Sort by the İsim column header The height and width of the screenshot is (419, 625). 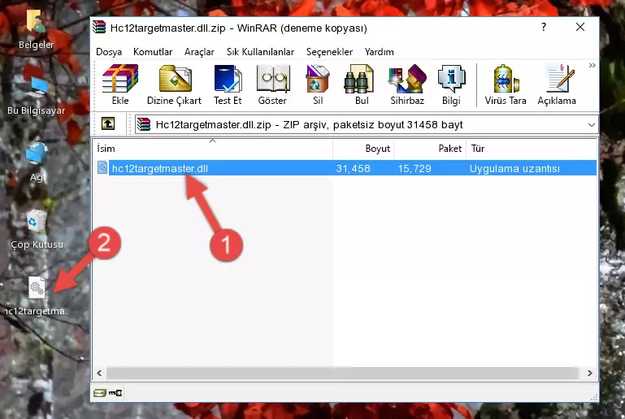click(213, 148)
